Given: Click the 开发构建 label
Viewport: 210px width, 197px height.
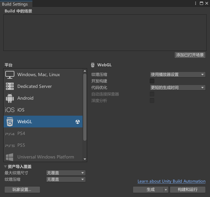Looking at the screenshot, I should click(99, 81).
